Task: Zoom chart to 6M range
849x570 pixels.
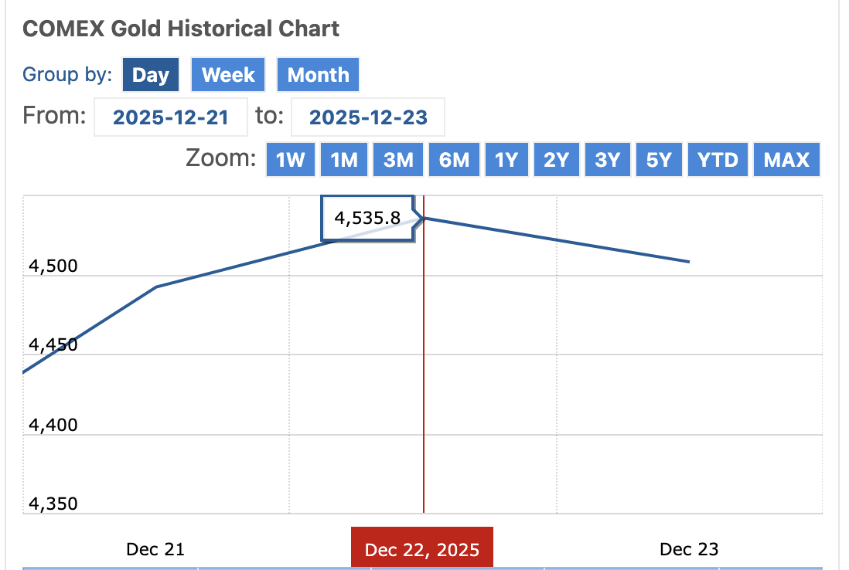Action: [454, 160]
